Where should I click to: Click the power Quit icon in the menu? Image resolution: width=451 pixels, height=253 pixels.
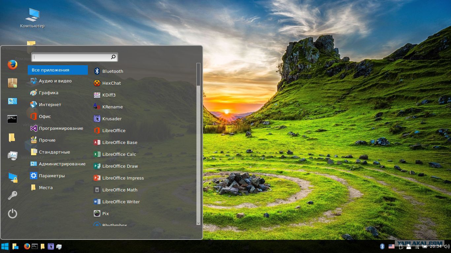pyautogui.click(x=13, y=213)
